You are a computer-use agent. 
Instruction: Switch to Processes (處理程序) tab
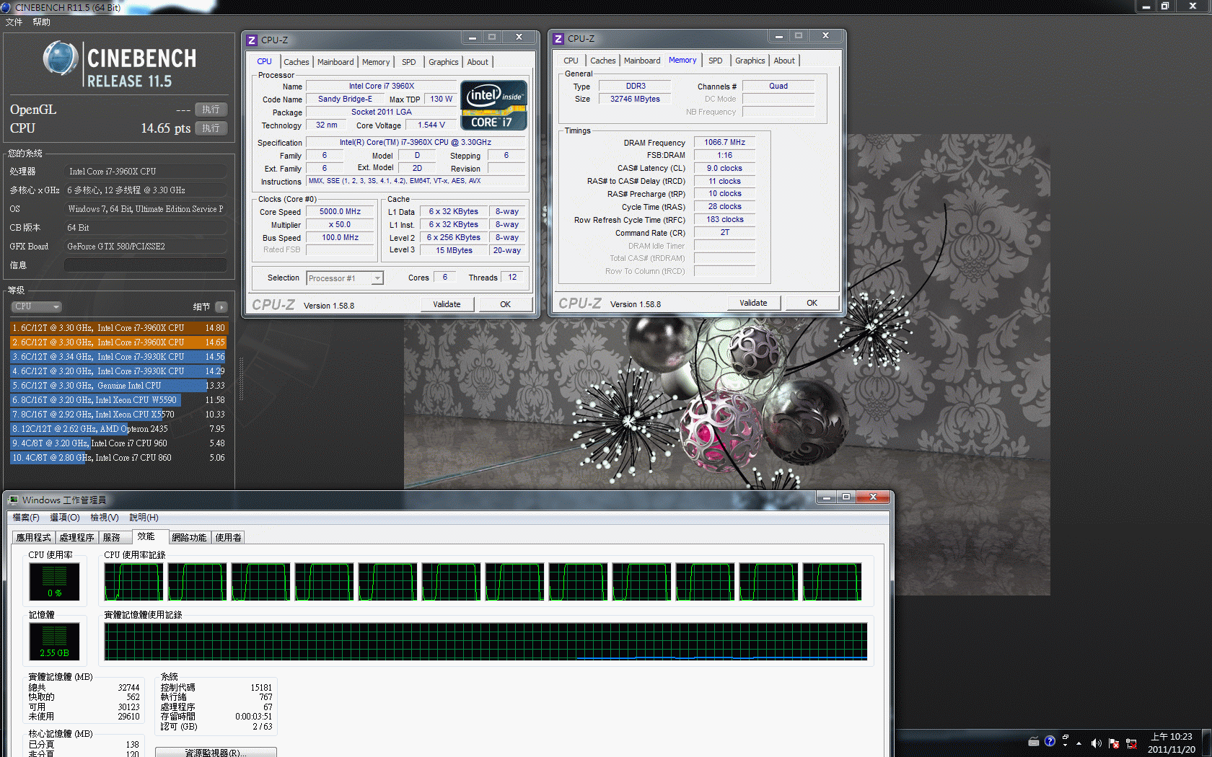(76, 538)
